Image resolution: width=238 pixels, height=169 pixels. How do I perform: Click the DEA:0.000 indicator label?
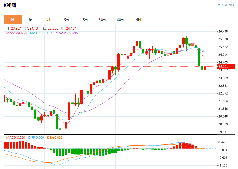(x=55, y=138)
